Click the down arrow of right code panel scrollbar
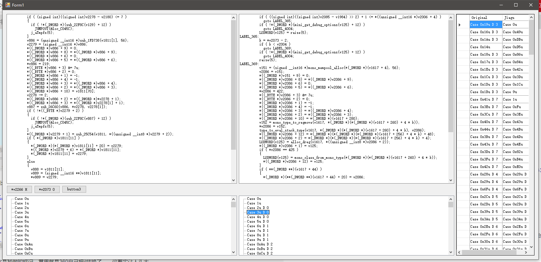This screenshot has height=262, width=541. point(451,180)
